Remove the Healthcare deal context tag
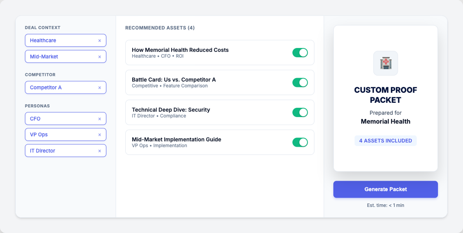463x233 pixels. (100, 40)
